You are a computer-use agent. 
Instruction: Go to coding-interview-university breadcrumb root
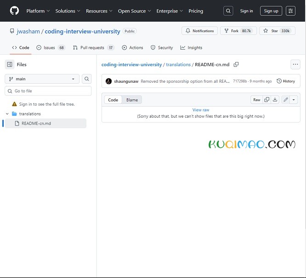[131, 65]
